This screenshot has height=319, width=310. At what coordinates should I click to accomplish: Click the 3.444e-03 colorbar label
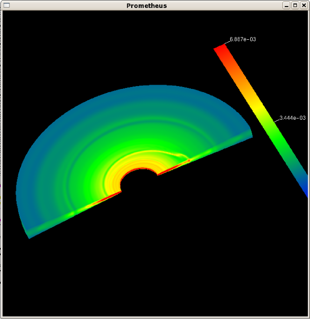[292, 118]
